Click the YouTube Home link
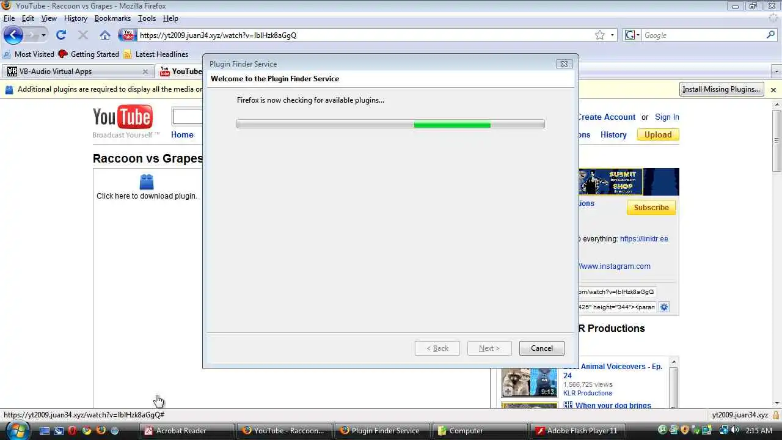This screenshot has height=440, width=782. tap(182, 135)
